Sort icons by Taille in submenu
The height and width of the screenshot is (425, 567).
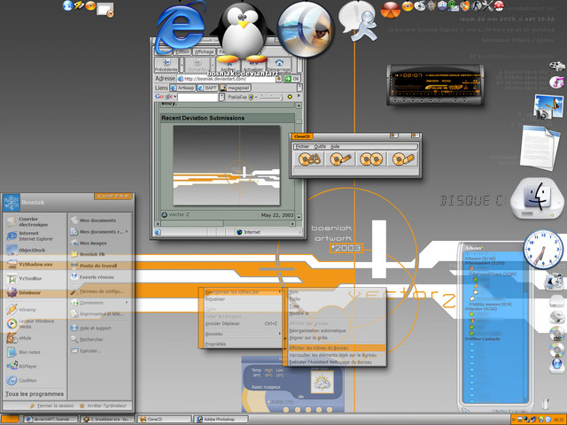295,299
